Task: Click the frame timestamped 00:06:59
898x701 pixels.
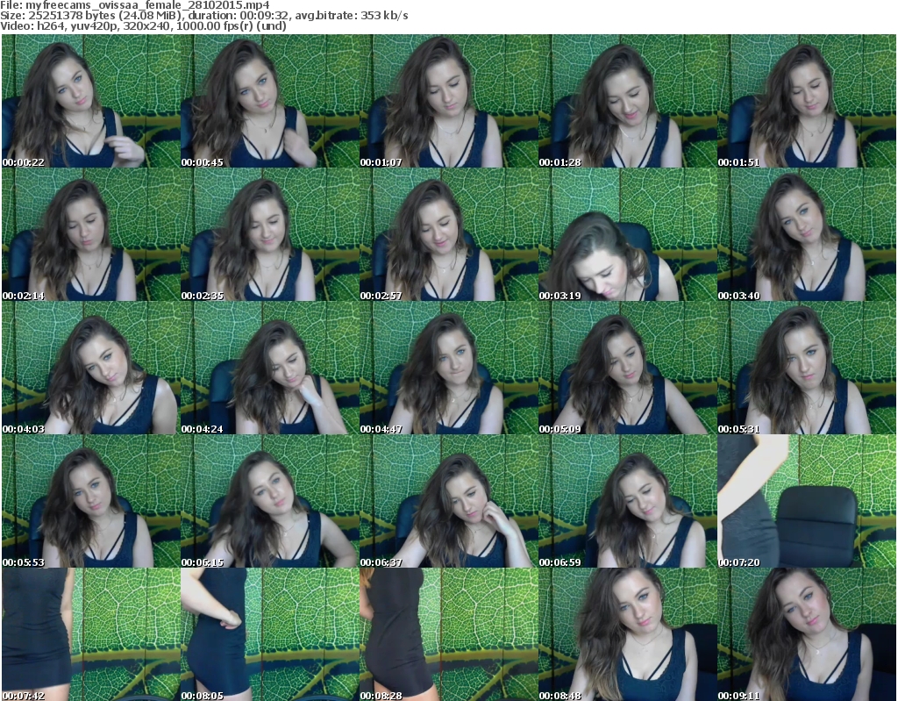Action: point(628,501)
